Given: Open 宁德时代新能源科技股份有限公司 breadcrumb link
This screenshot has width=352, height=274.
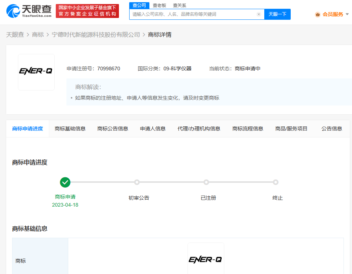Looking at the screenshot, I should [96, 34].
